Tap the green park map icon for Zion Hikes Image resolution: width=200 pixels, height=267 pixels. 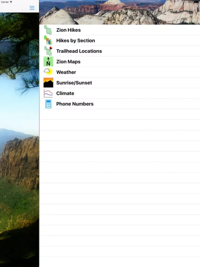(48, 30)
